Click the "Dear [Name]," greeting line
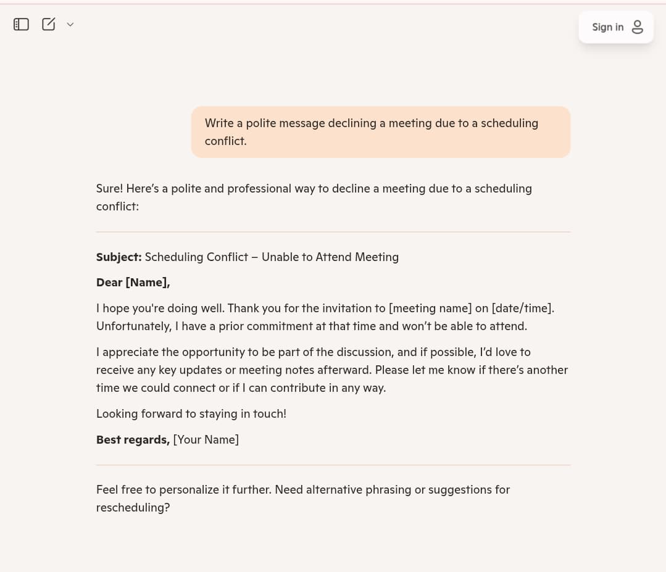Image resolution: width=666 pixels, height=572 pixels. tap(133, 283)
